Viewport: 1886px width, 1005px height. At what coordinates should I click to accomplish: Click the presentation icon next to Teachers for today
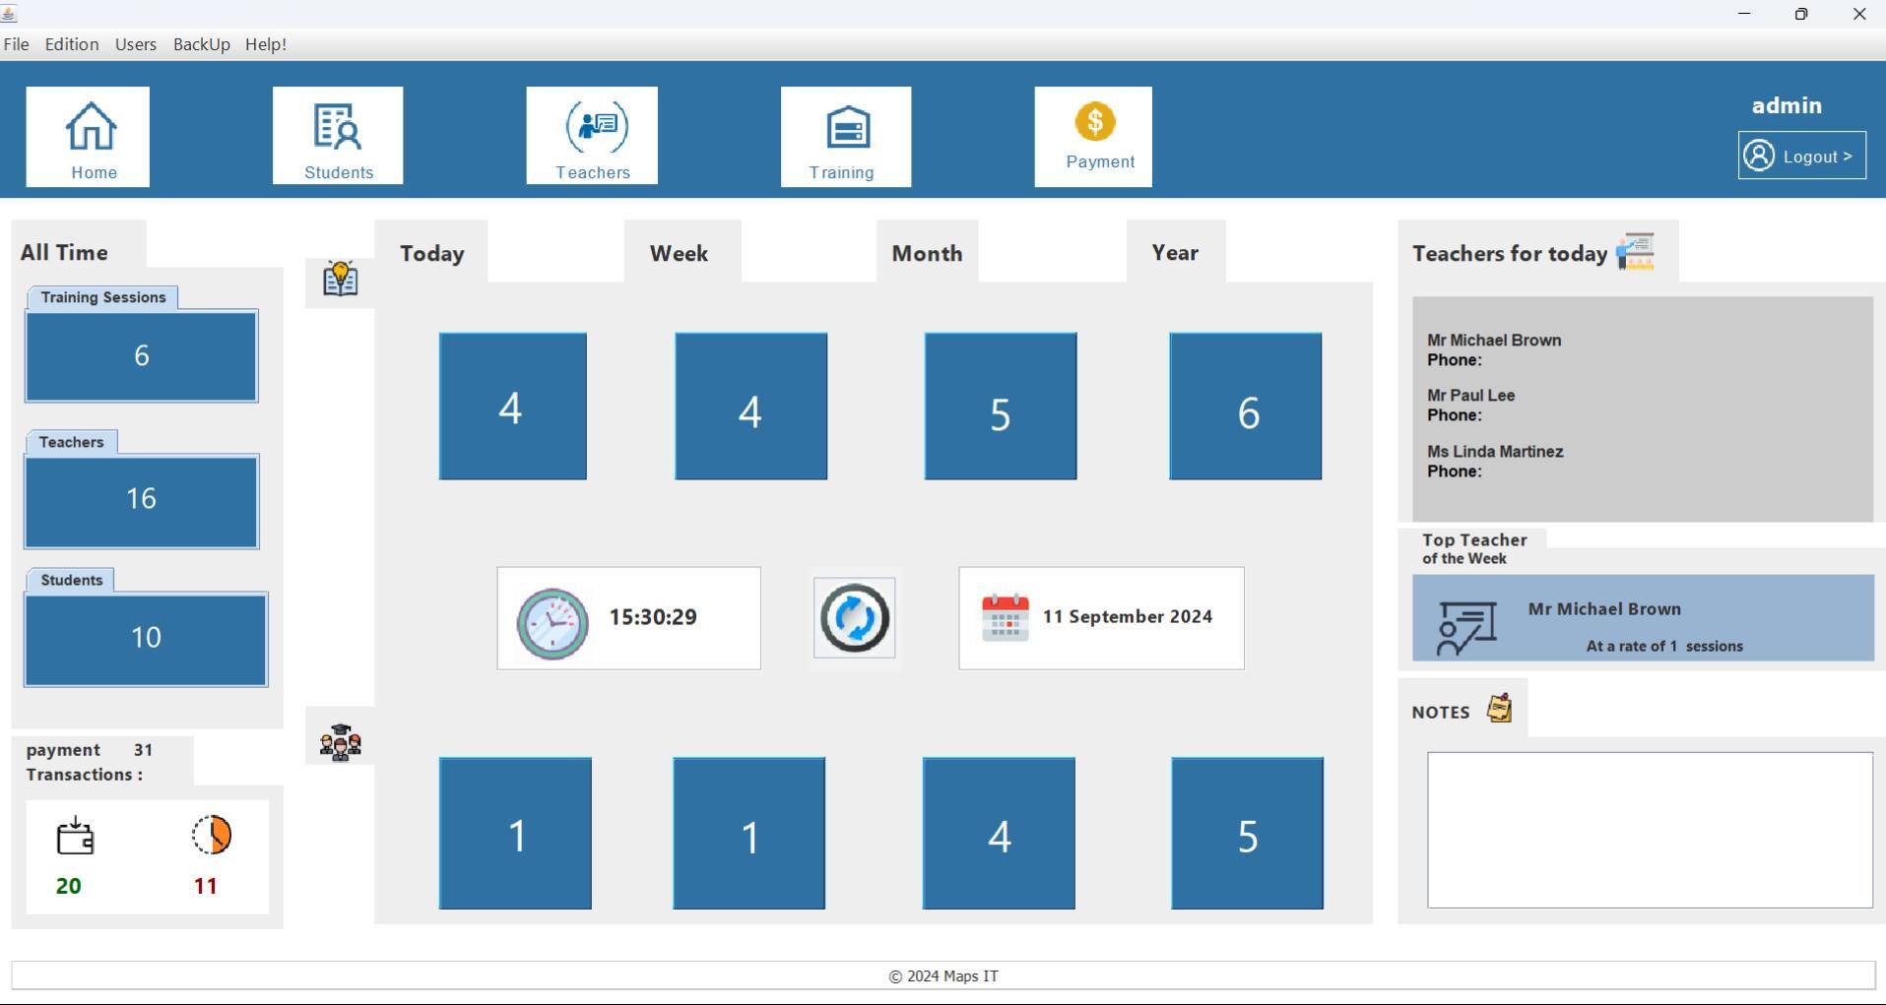(1634, 252)
